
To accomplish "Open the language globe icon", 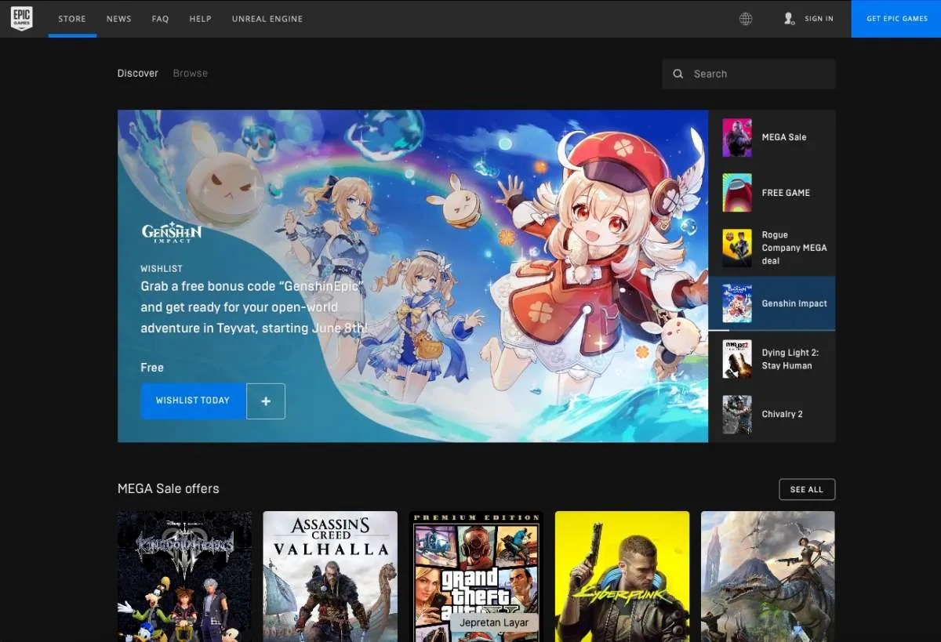I will [x=746, y=19].
